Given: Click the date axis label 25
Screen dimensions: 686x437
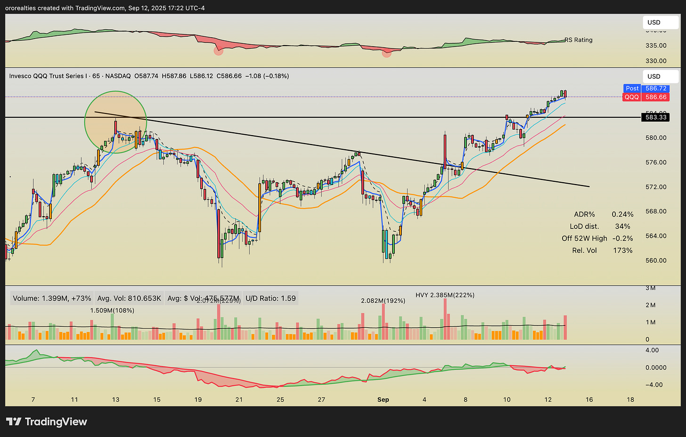Looking at the screenshot, I should (280, 399).
